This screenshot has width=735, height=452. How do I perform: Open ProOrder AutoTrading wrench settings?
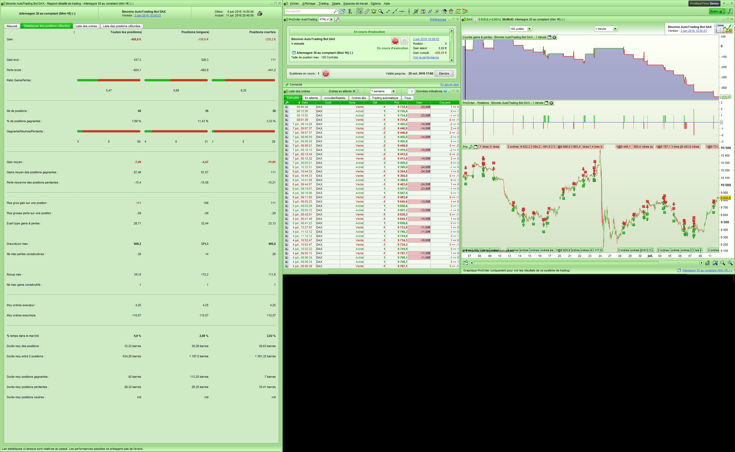tap(337, 19)
